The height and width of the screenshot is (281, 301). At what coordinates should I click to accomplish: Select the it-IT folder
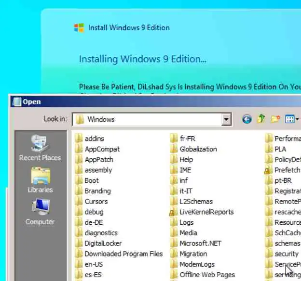181,191
